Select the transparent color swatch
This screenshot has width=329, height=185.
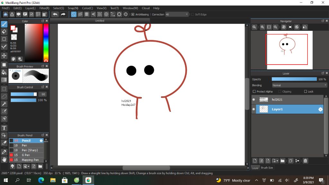pyautogui.click(x=14, y=37)
